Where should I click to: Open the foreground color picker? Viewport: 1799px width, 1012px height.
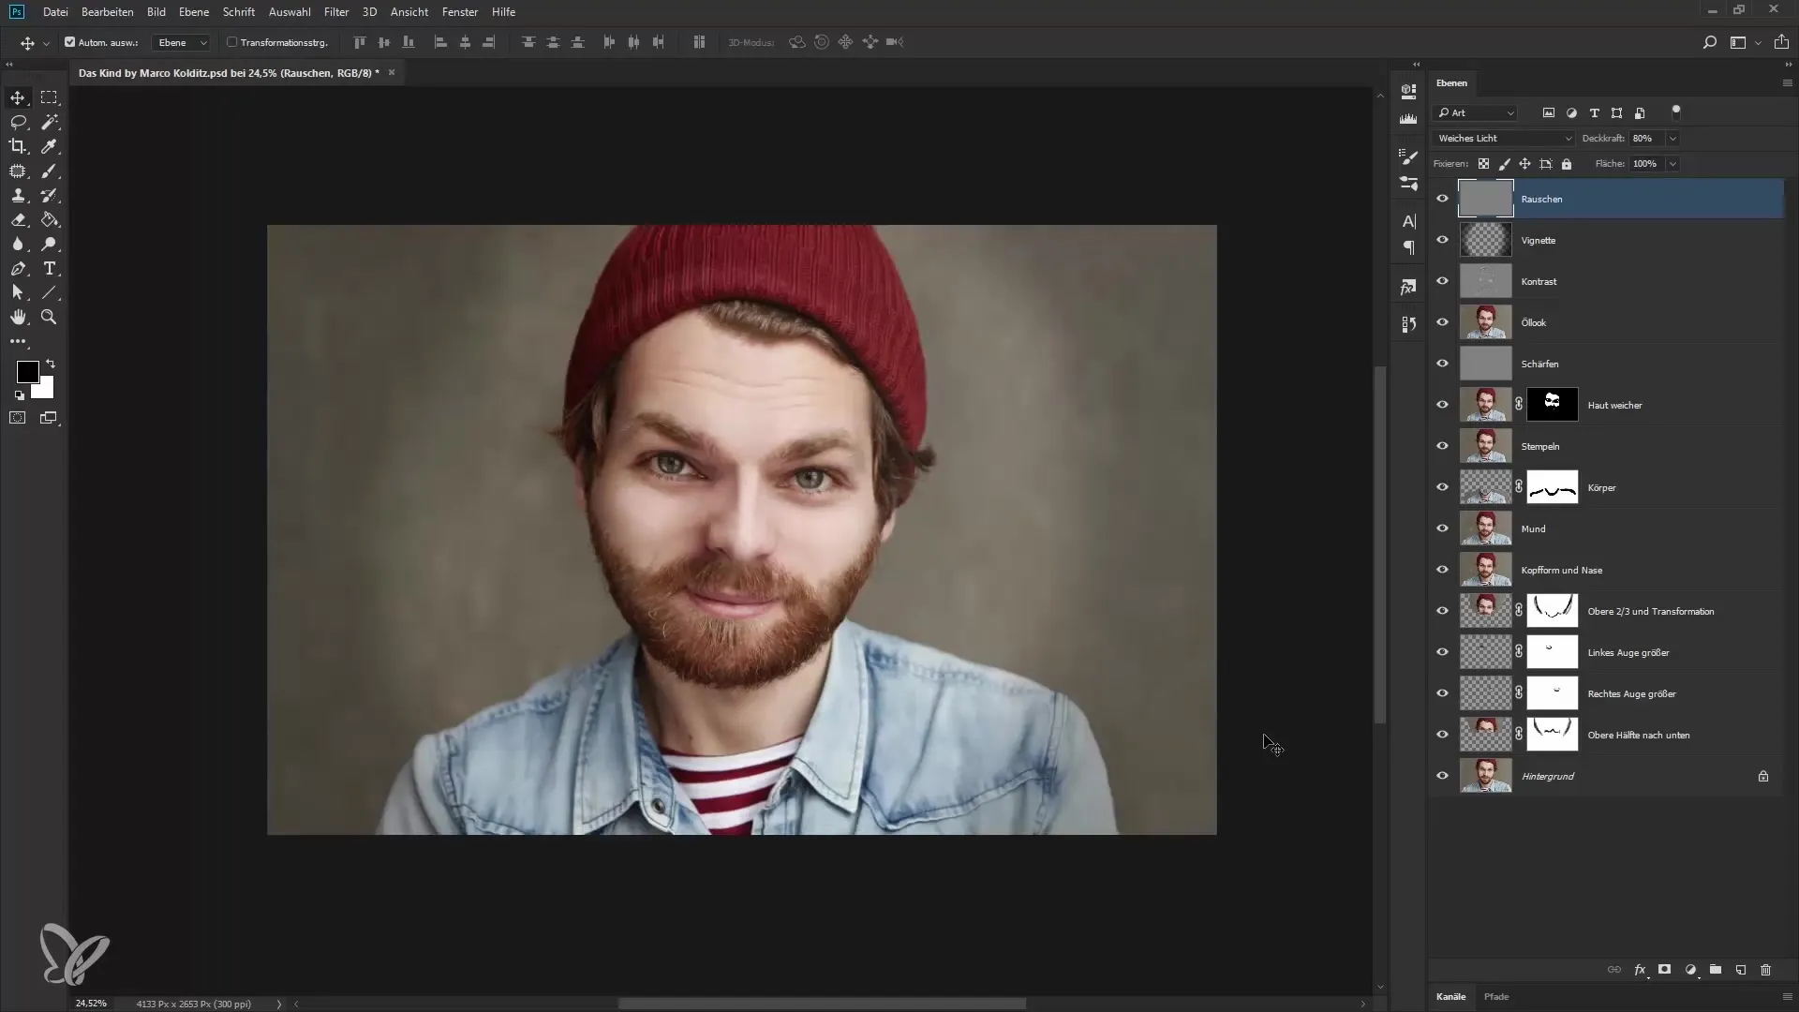[27, 372]
